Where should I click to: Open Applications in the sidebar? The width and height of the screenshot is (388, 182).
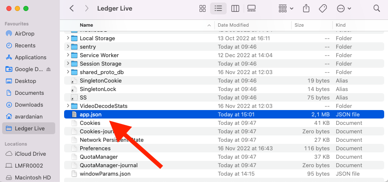(x=30, y=57)
